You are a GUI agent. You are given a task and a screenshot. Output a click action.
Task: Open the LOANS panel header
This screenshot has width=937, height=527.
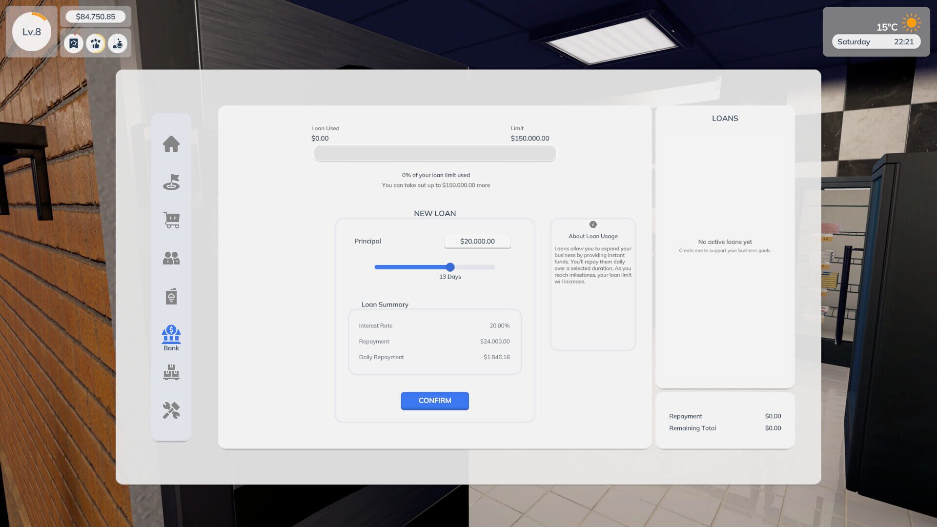(725, 118)
